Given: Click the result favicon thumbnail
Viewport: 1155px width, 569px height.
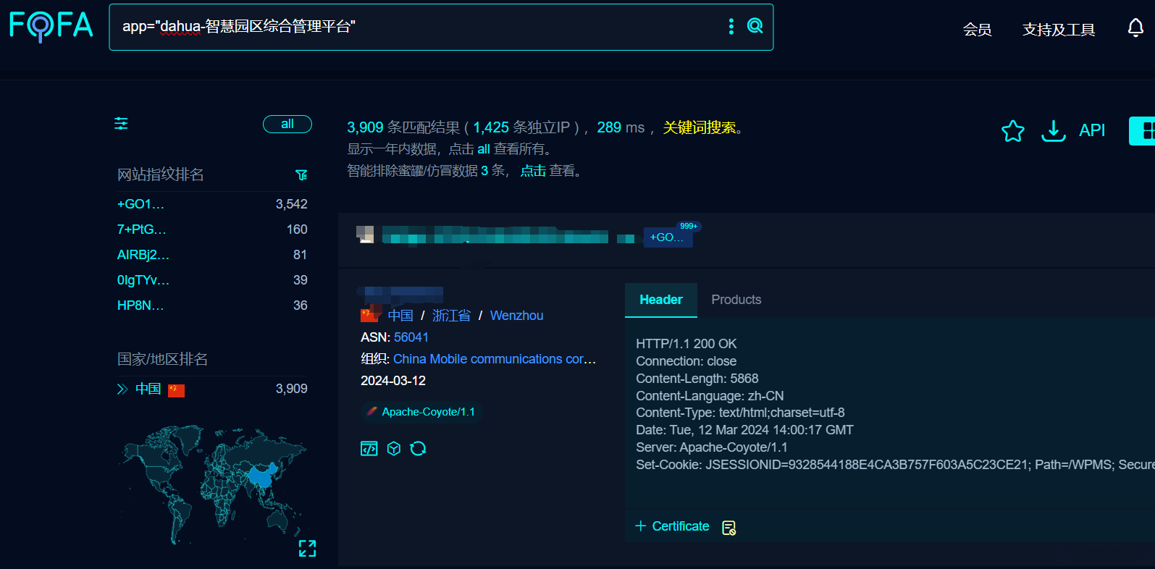Looking at the screenshot, I should [366, 234].
